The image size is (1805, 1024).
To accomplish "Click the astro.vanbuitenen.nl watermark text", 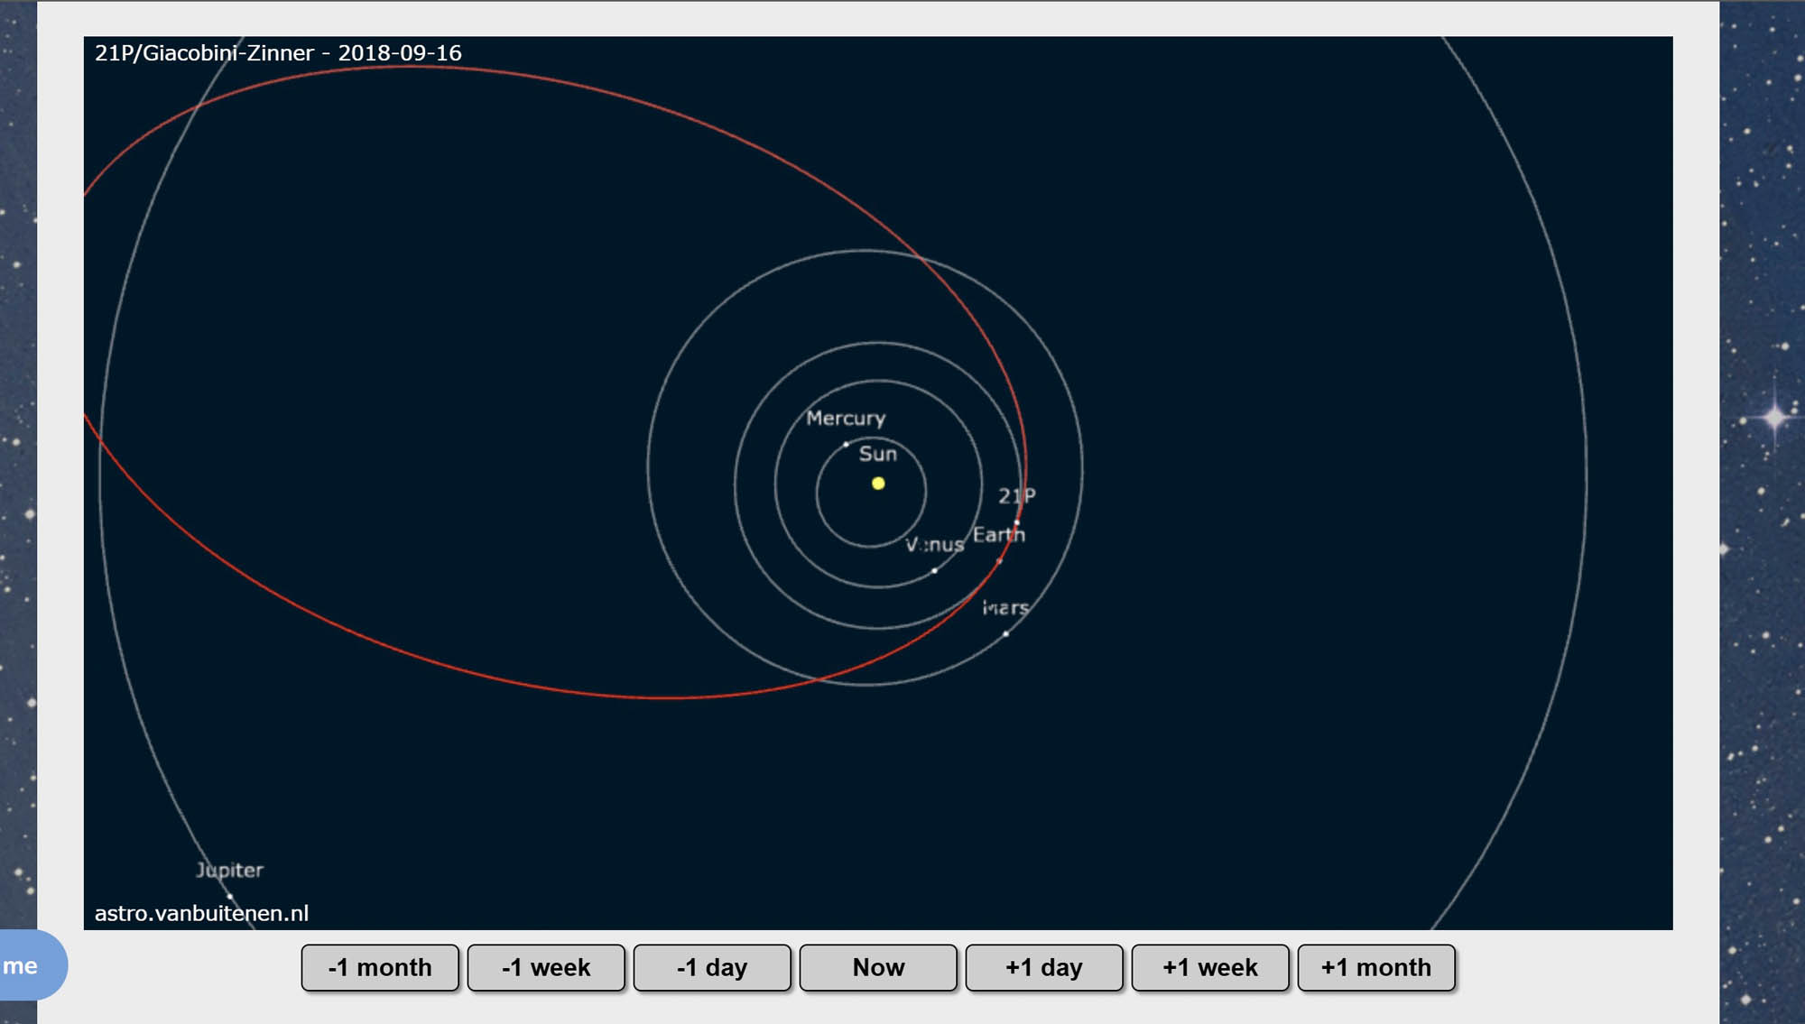I will click(x=201, y=913).
